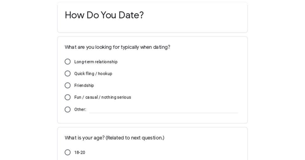Click the "Other:" option label text
This screenshot has width=305, height=160.
coord(80,109)
